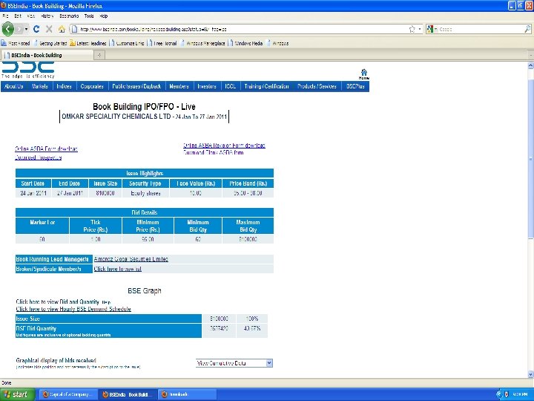Bookmark this page with the star icon
Viewport: 534px width, 401px height.
point(412,29)
